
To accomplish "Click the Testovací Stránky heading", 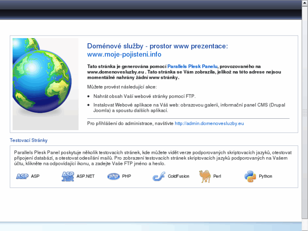I will [29, 140].
